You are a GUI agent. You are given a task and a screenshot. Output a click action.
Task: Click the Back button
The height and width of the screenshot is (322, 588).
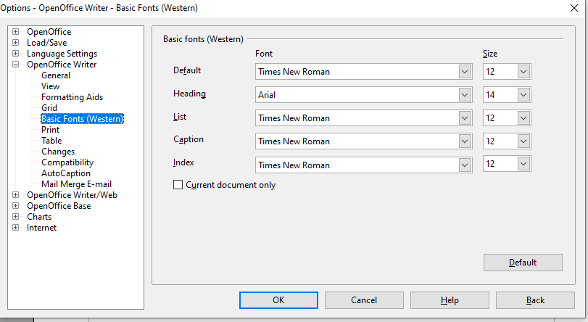(x=535, y=300)
